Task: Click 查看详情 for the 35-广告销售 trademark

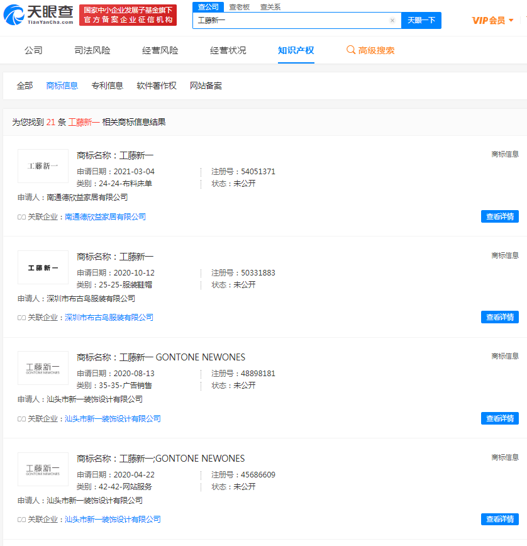Action: coord(500,418)
